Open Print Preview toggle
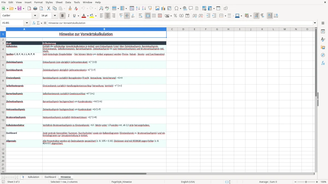This screenshot has width=328, height=184. pyautogui.click(x=41, y=8)
